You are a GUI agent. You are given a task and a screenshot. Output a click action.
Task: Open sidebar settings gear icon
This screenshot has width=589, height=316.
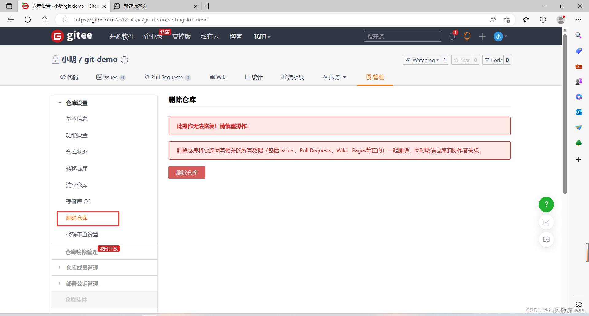pos(578,305)
